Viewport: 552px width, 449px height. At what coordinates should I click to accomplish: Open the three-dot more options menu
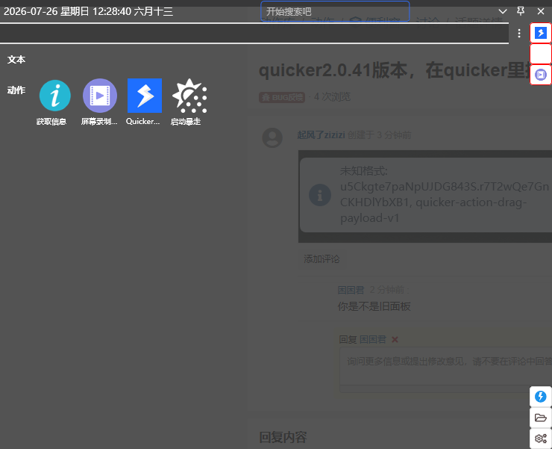[519, 34]
